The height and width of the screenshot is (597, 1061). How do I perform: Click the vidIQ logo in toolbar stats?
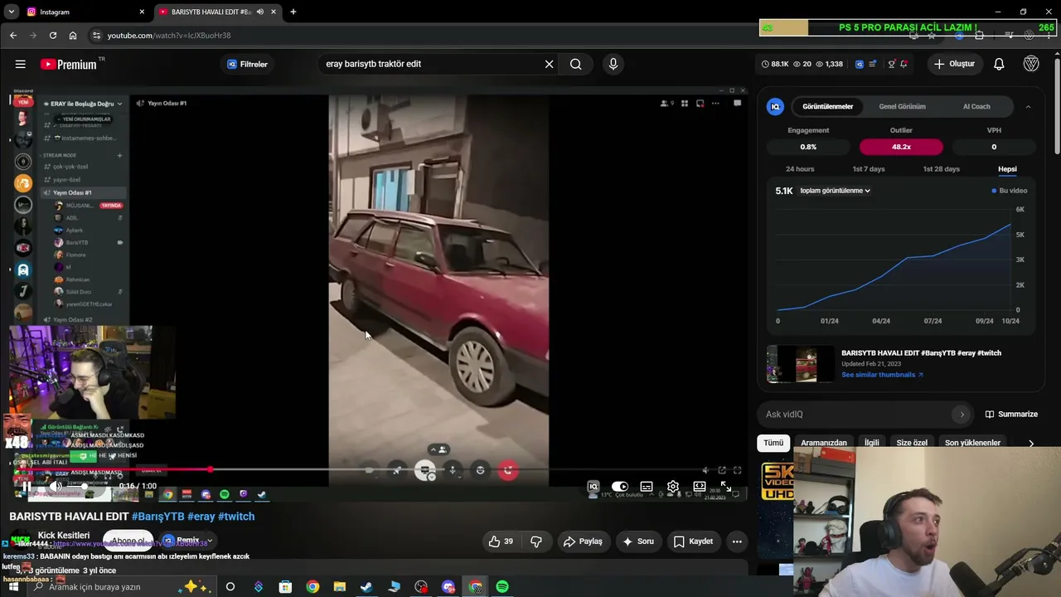pyautogui.click(x=860, y=64)
